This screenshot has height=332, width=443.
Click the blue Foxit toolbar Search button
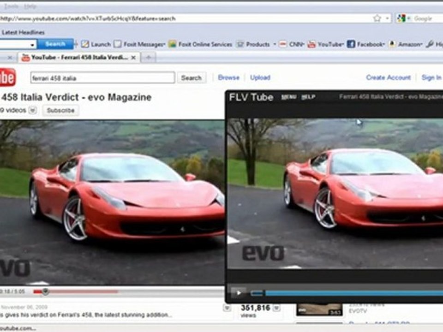tap(55, 44)
